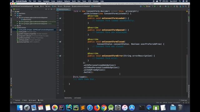Open System Preferences from the Dock
Viewport: 200px width, 112px height.
[x=118, y=108]
